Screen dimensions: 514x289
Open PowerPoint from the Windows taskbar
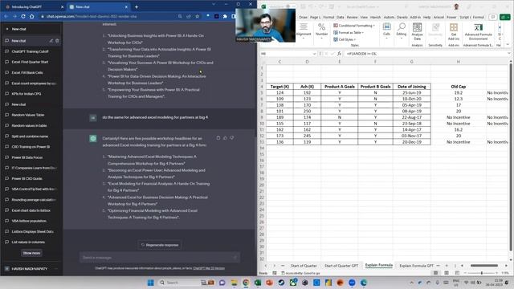tap(270, 283)
